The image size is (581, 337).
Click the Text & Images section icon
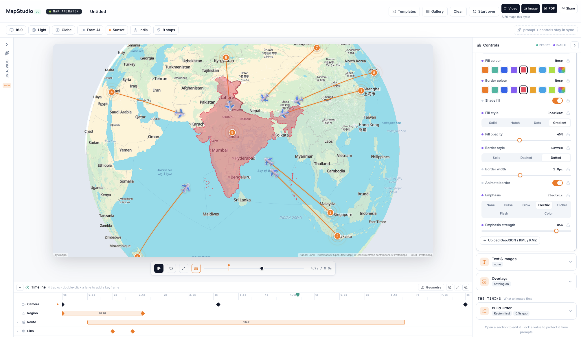pos(484,262)
